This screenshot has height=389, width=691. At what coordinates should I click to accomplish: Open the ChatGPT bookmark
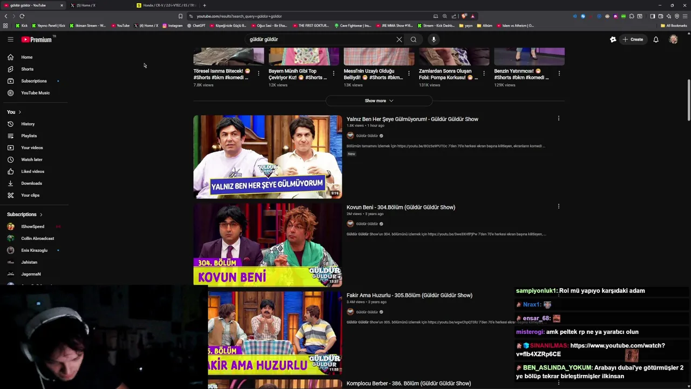click(x=196, y=25)
